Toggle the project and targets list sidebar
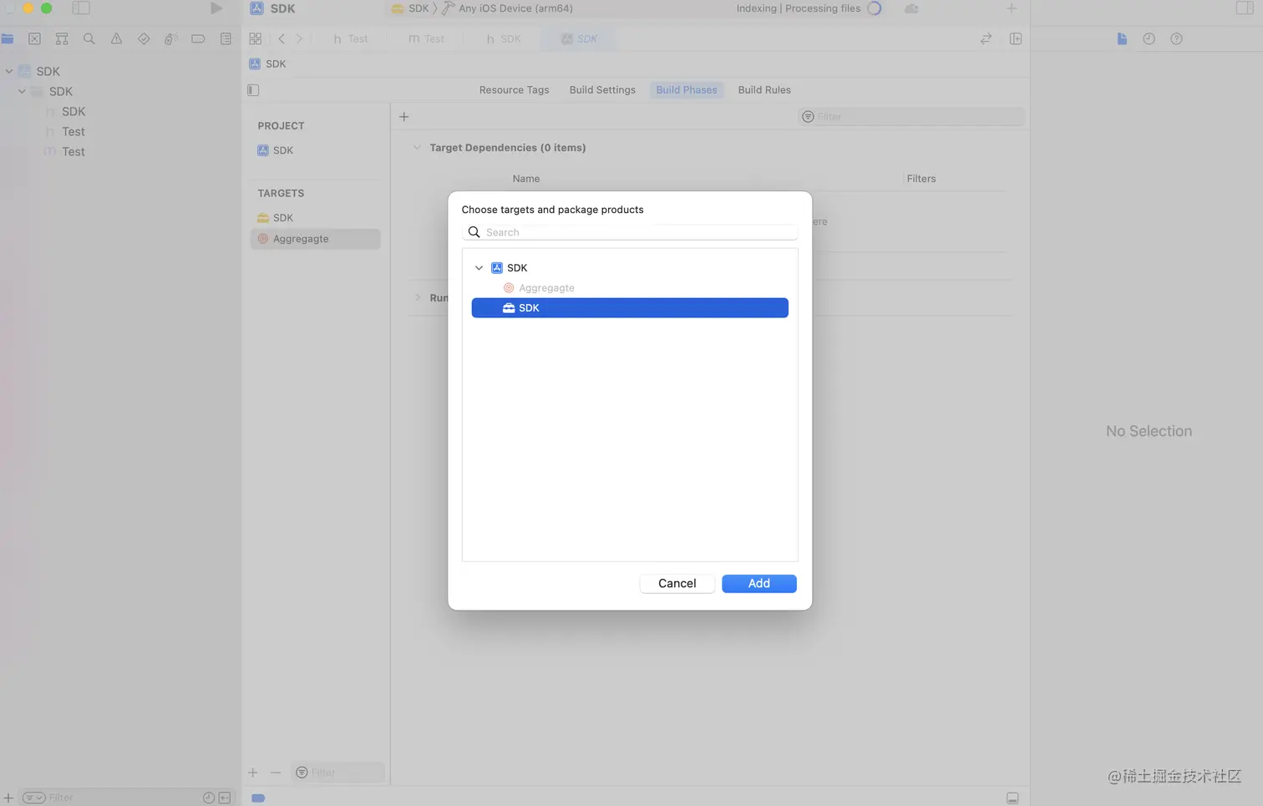1263x806 pixels. [253, 90]
